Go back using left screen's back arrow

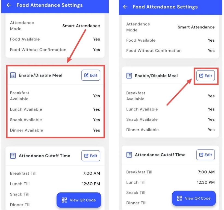click(9, 5)
